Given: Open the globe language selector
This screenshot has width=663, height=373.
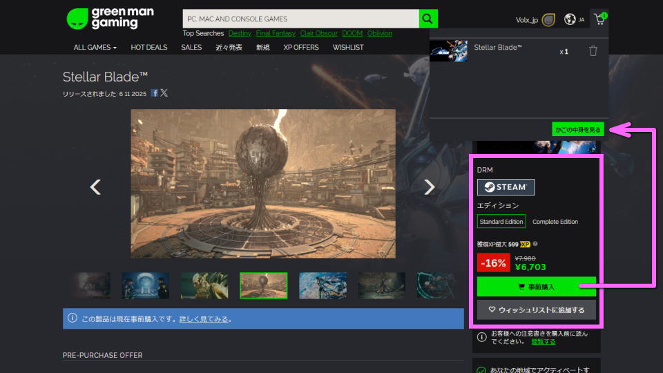Looking at the screenshot, I should (x=570, y=19).
